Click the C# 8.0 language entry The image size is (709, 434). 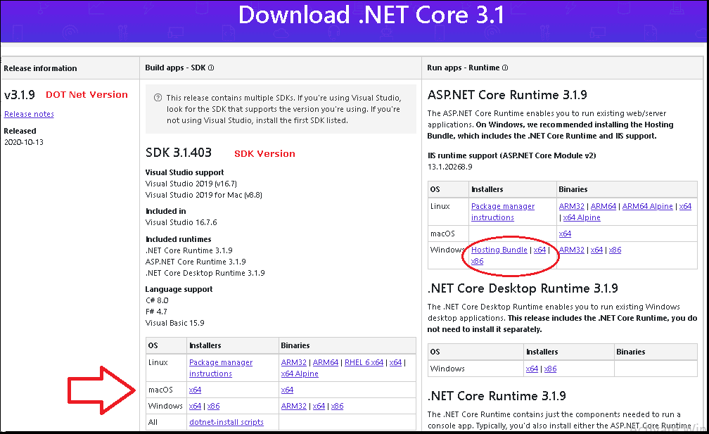(157, 300)
